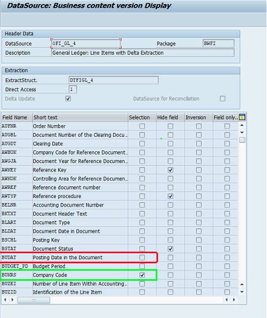Toggle Selection checkbox for BUKRS Company Code
267x318 pixels.
(142, 275)
